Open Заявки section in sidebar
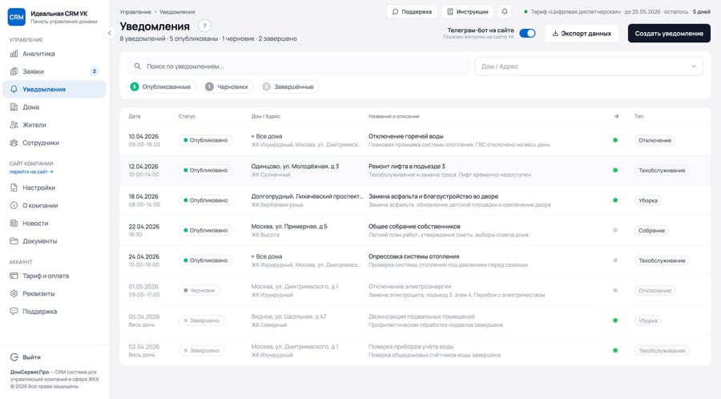721x399 pixels. (x=54, y=71)
